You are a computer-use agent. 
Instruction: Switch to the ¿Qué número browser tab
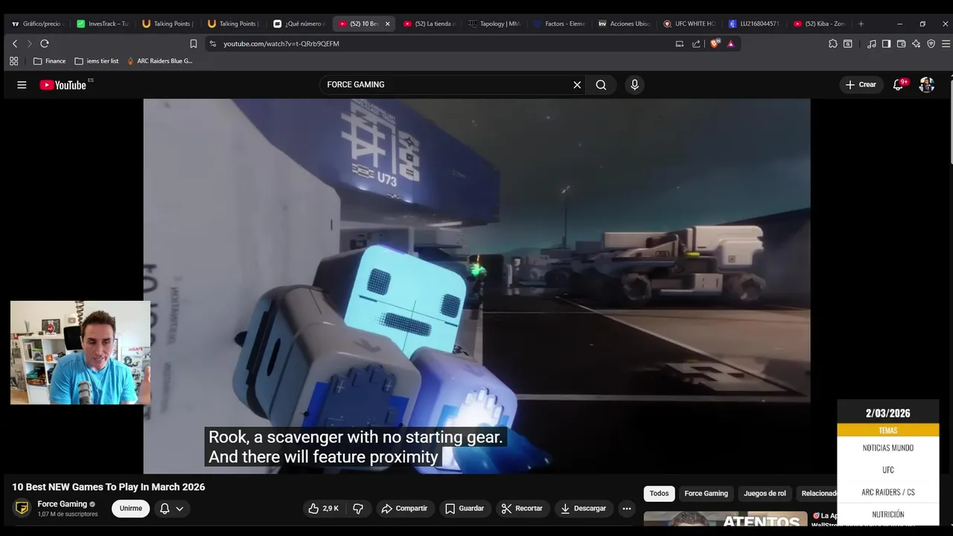[299, 24]
